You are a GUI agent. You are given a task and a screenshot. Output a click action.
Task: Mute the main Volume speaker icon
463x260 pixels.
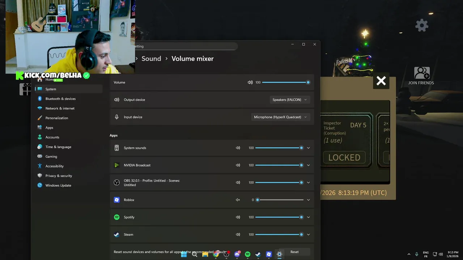click(x=250, y=82)
